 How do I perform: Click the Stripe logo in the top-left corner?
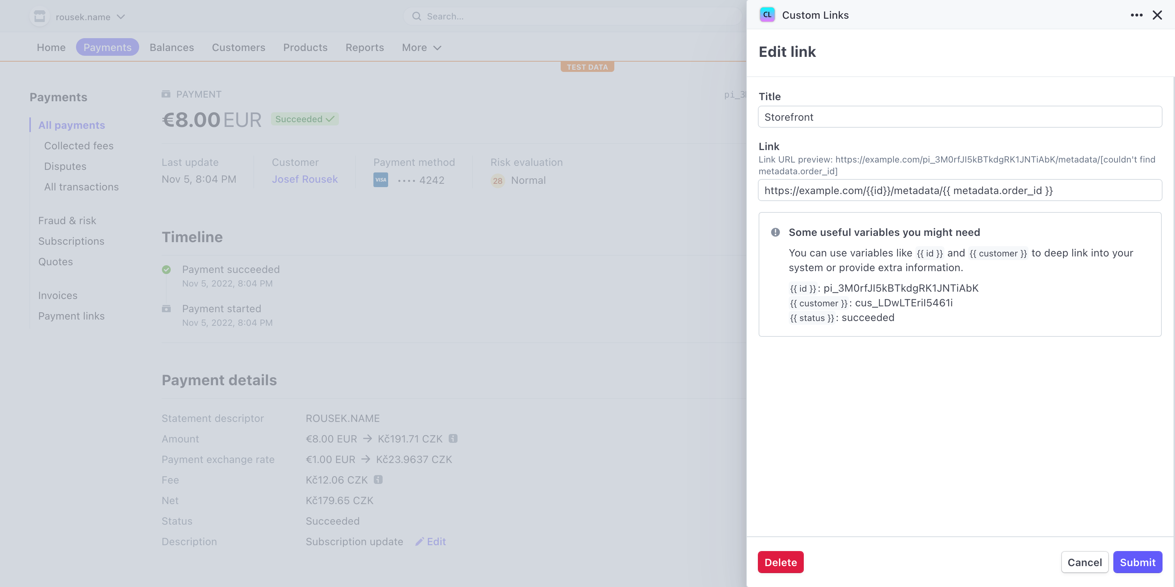(x=39, y=16)
